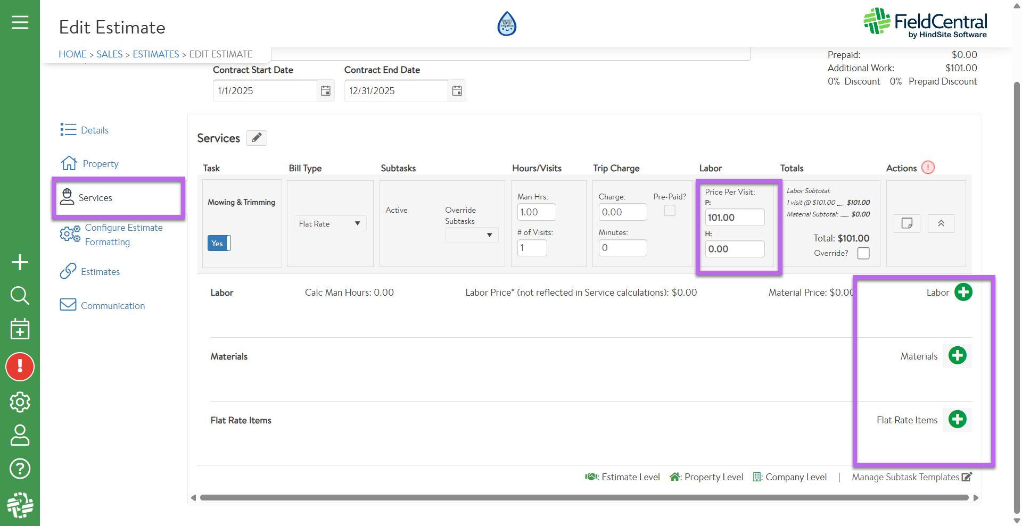
Task: Enable the Totals Override checkbox
Action: click(x=863, y=253)
